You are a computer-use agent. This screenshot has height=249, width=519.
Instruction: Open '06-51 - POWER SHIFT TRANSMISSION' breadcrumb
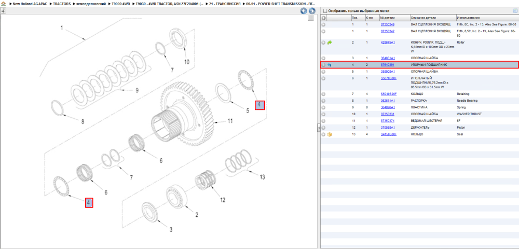tap(281, 3)
